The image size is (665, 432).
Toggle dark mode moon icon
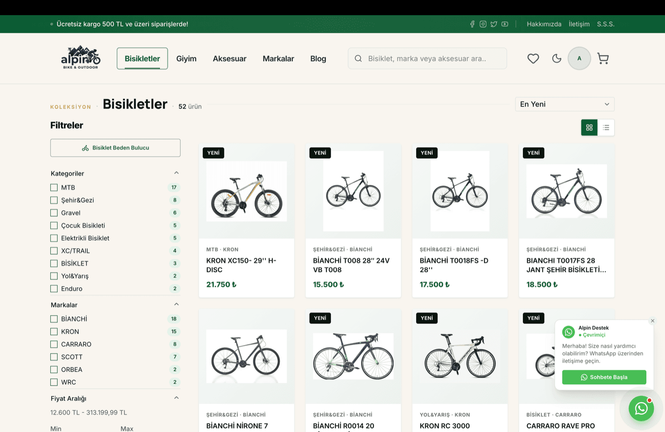click(x=557, y=58)
